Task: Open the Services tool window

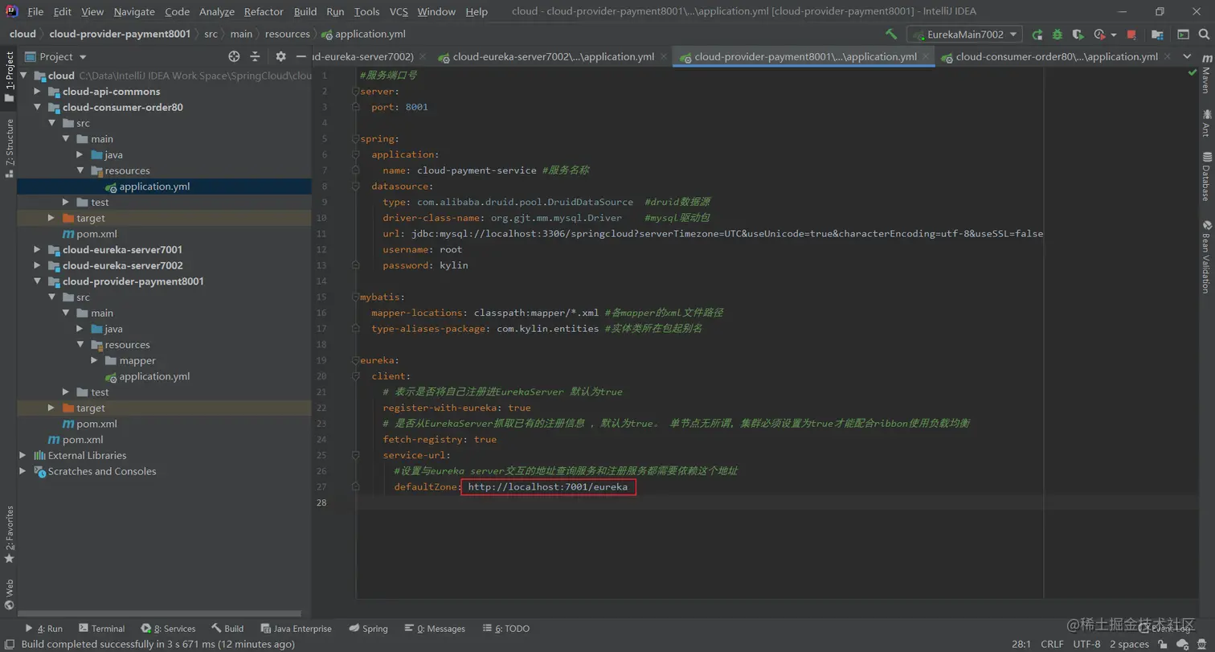Action: click(x=168, y=629)
